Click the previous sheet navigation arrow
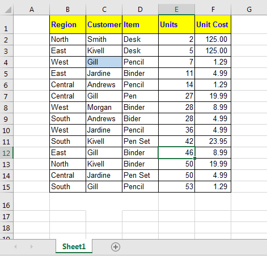This screenshot has height=256, width=267. click(15, 246)
